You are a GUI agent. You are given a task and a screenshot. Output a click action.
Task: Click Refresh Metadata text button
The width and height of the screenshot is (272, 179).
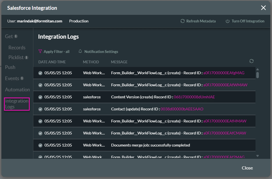[x=201, y=21]
